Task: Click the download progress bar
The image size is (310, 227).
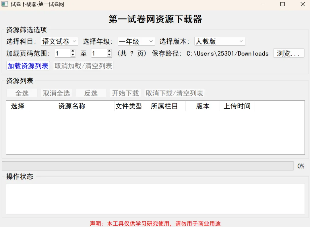Action: click(x=148, y=166)
